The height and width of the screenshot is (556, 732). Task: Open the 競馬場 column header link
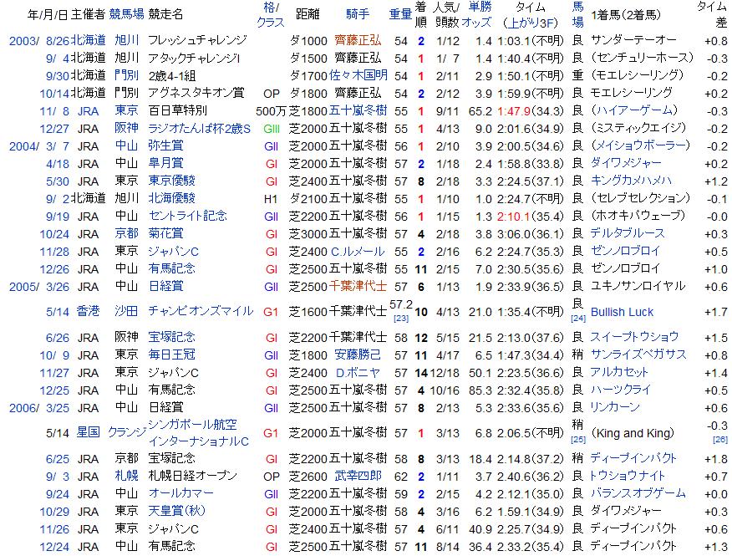pos(126,14)
